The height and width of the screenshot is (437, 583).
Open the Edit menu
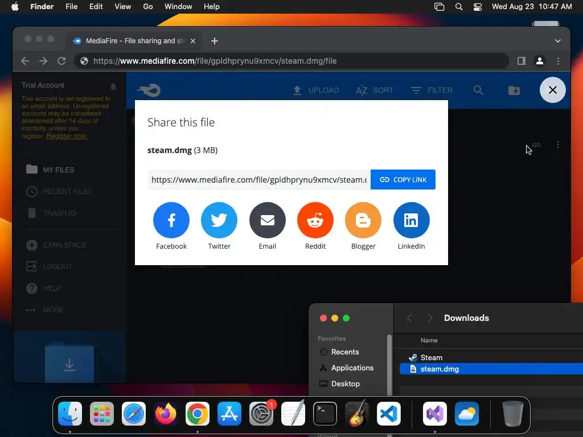96,7
